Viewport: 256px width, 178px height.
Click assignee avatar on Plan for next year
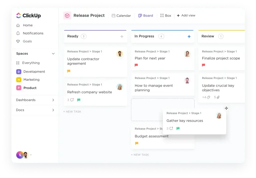click(187, 54)
